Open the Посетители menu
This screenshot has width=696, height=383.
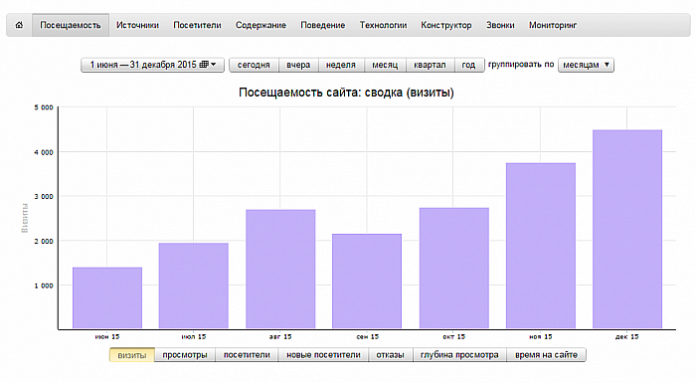[197, 25]
